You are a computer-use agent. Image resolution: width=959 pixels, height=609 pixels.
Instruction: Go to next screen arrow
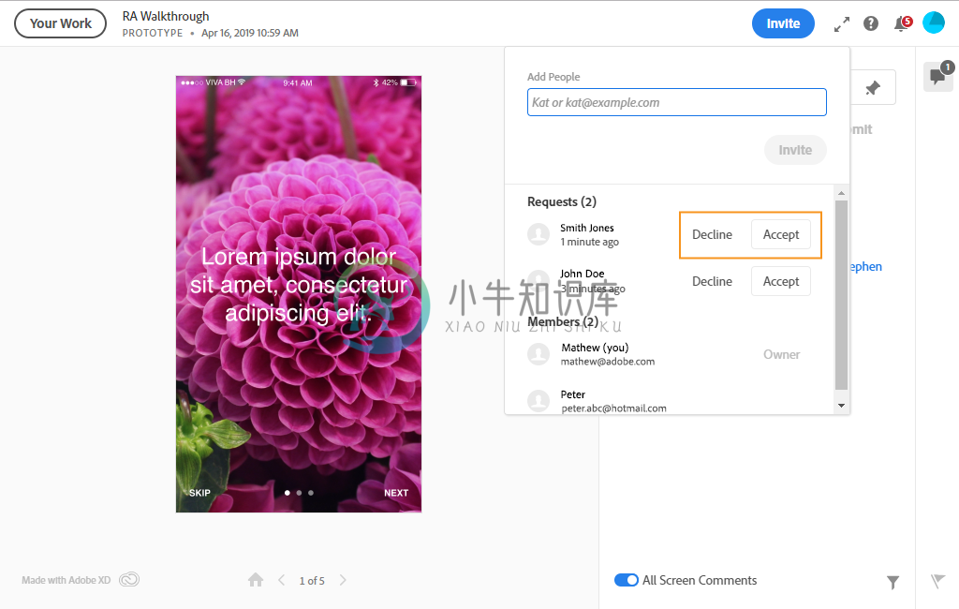coord(343,580)
